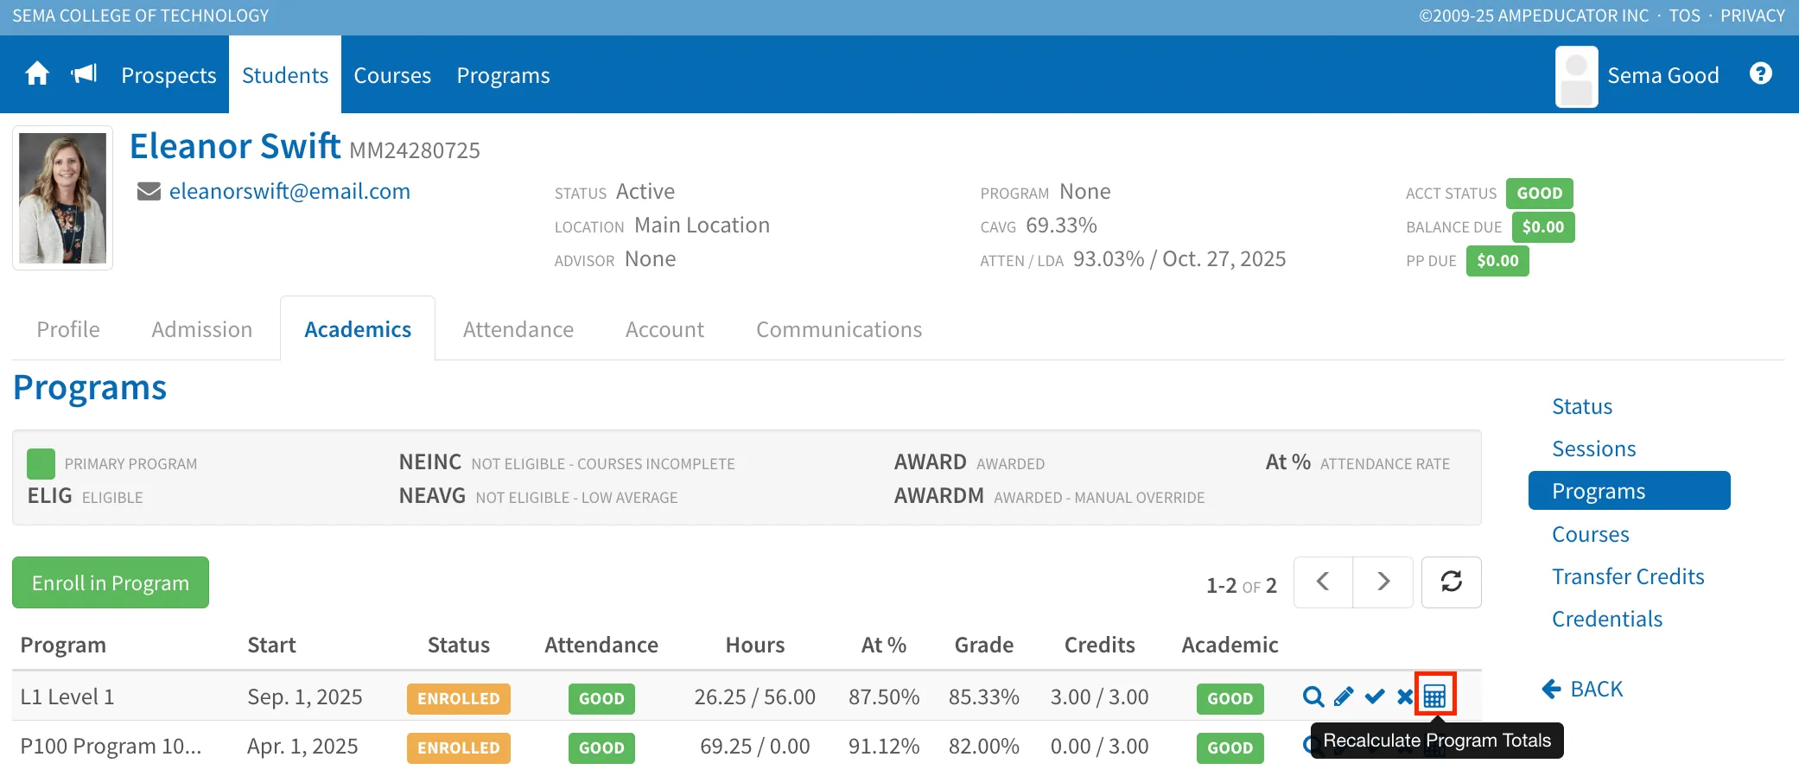The height and width of the screenshot is (776, 1799).
Task: Select the Academics tab
Action: (x=358, y=329)
